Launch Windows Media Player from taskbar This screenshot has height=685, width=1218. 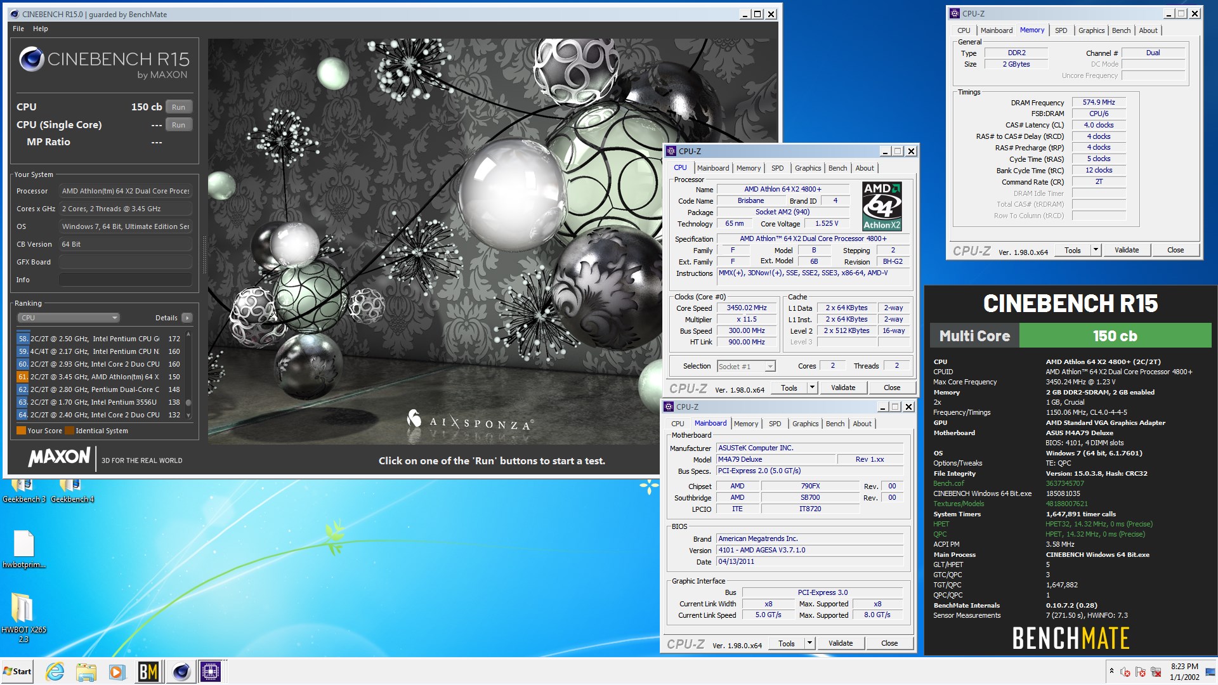(x=116, y=672)
